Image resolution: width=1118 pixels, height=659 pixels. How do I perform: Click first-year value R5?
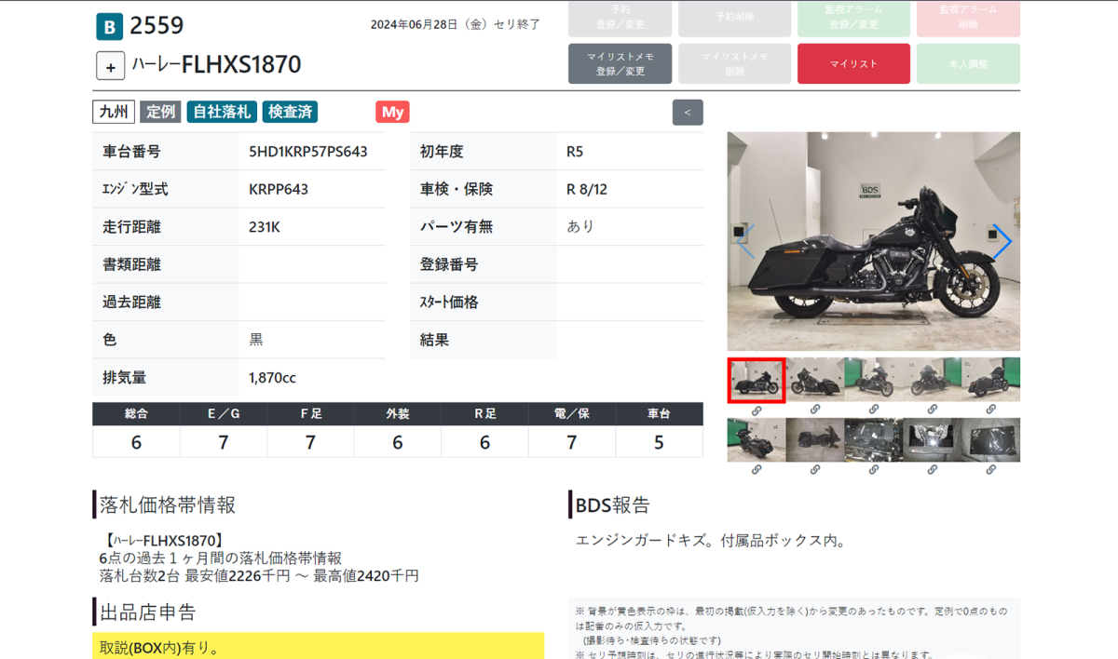click(575, 151)
